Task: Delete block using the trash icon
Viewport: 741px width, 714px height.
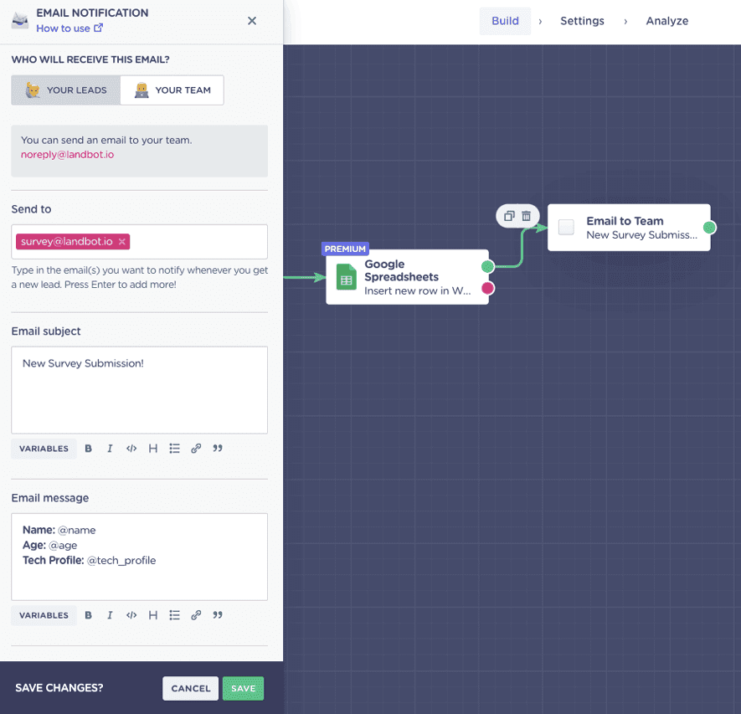Action: 528,215
